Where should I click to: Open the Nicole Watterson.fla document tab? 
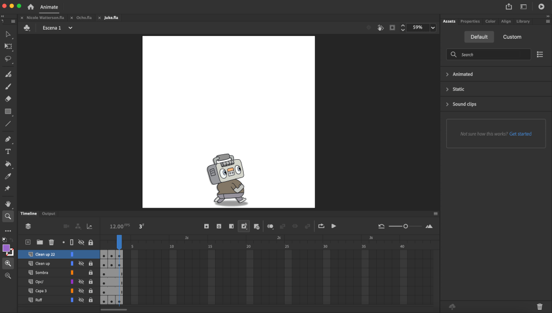(44, 18)
